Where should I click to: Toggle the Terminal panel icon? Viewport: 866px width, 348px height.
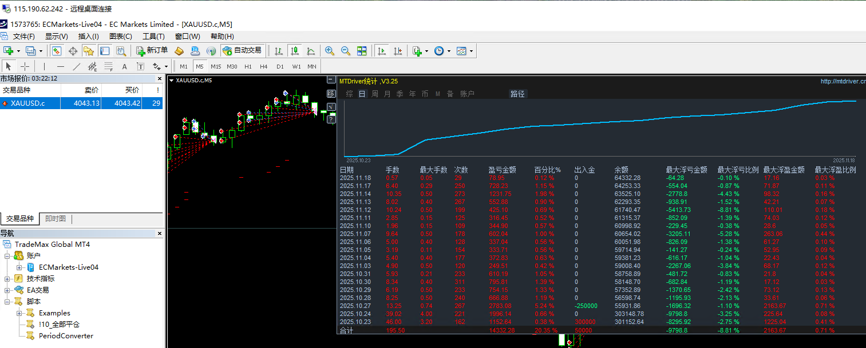pos(104,50)
